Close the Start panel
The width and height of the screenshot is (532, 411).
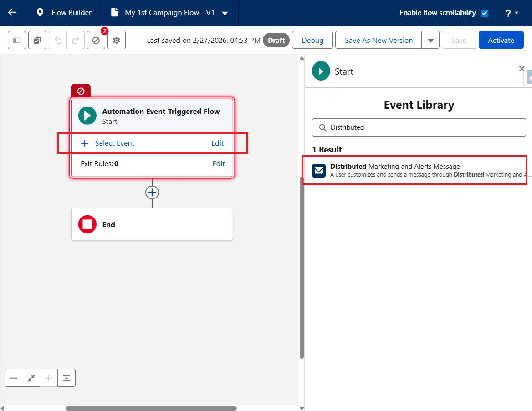[522, 69]
